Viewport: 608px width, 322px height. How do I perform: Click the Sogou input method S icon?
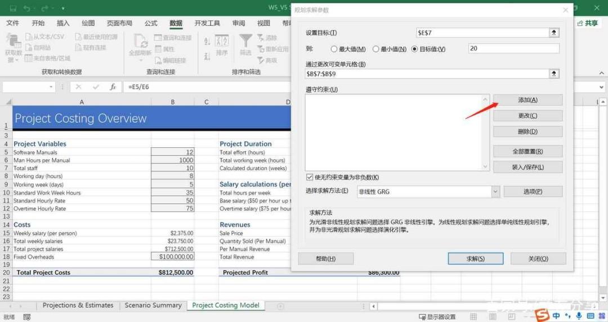(x=542, y=315)
